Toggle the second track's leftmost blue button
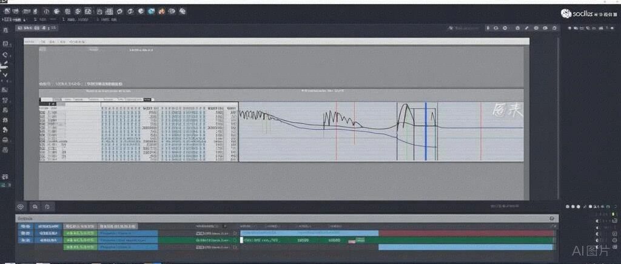The width and height of the screenshot is (621, 264). pyautogui.click(x=25, y=240)
